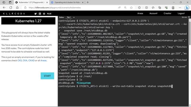
Task: Open the Killercoda Twitter icon
Action: pos(36,14)
